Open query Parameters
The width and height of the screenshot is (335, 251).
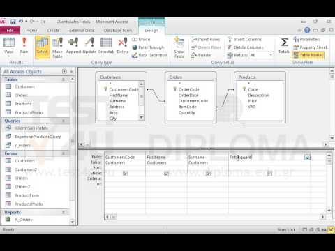[x=306, y=39]
